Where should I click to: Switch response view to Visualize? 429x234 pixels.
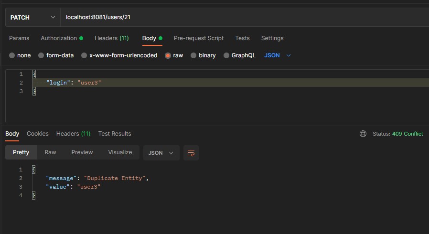click(x=120, y=152)
